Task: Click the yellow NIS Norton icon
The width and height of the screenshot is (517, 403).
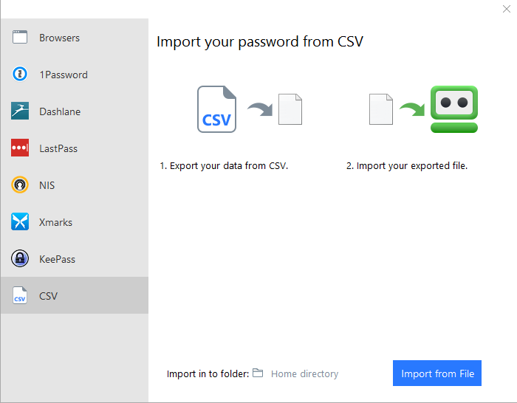Action: (x=20, y=185)
